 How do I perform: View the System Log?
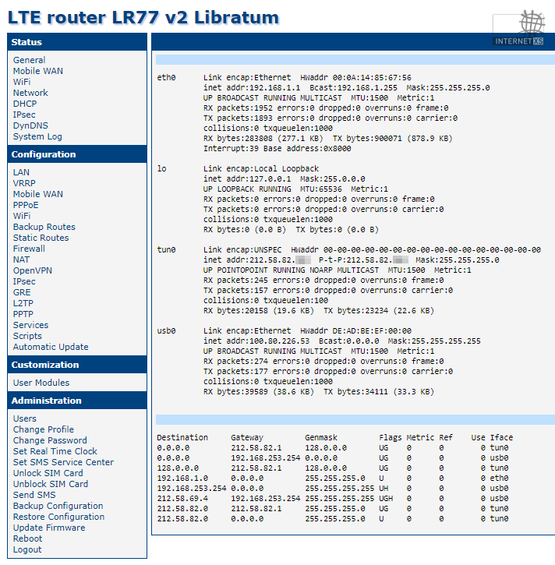click(37, 136)
